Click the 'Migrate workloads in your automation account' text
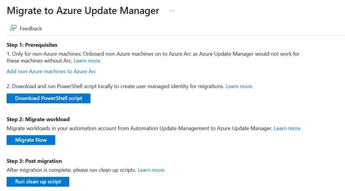 point(140,128)
